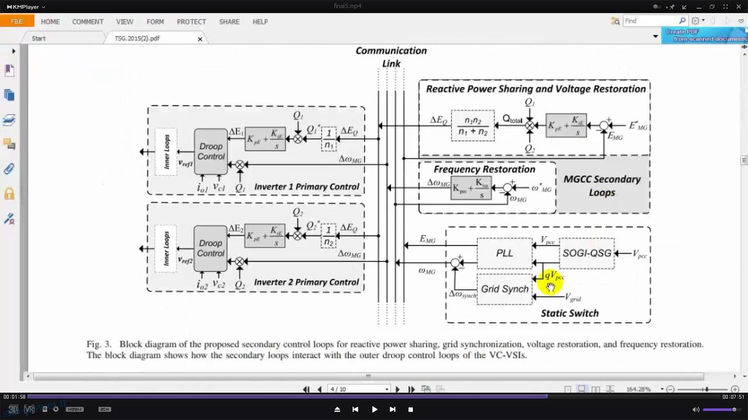Open the bookmarks panel in the left sidebar
Screen dimensions: 748x420
pos(9,71)
